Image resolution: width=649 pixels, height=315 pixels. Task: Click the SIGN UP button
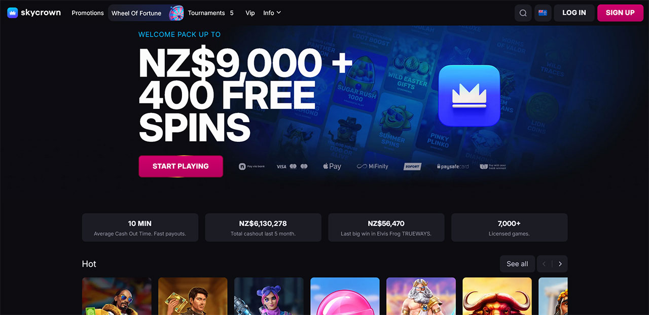click(620, 13)
